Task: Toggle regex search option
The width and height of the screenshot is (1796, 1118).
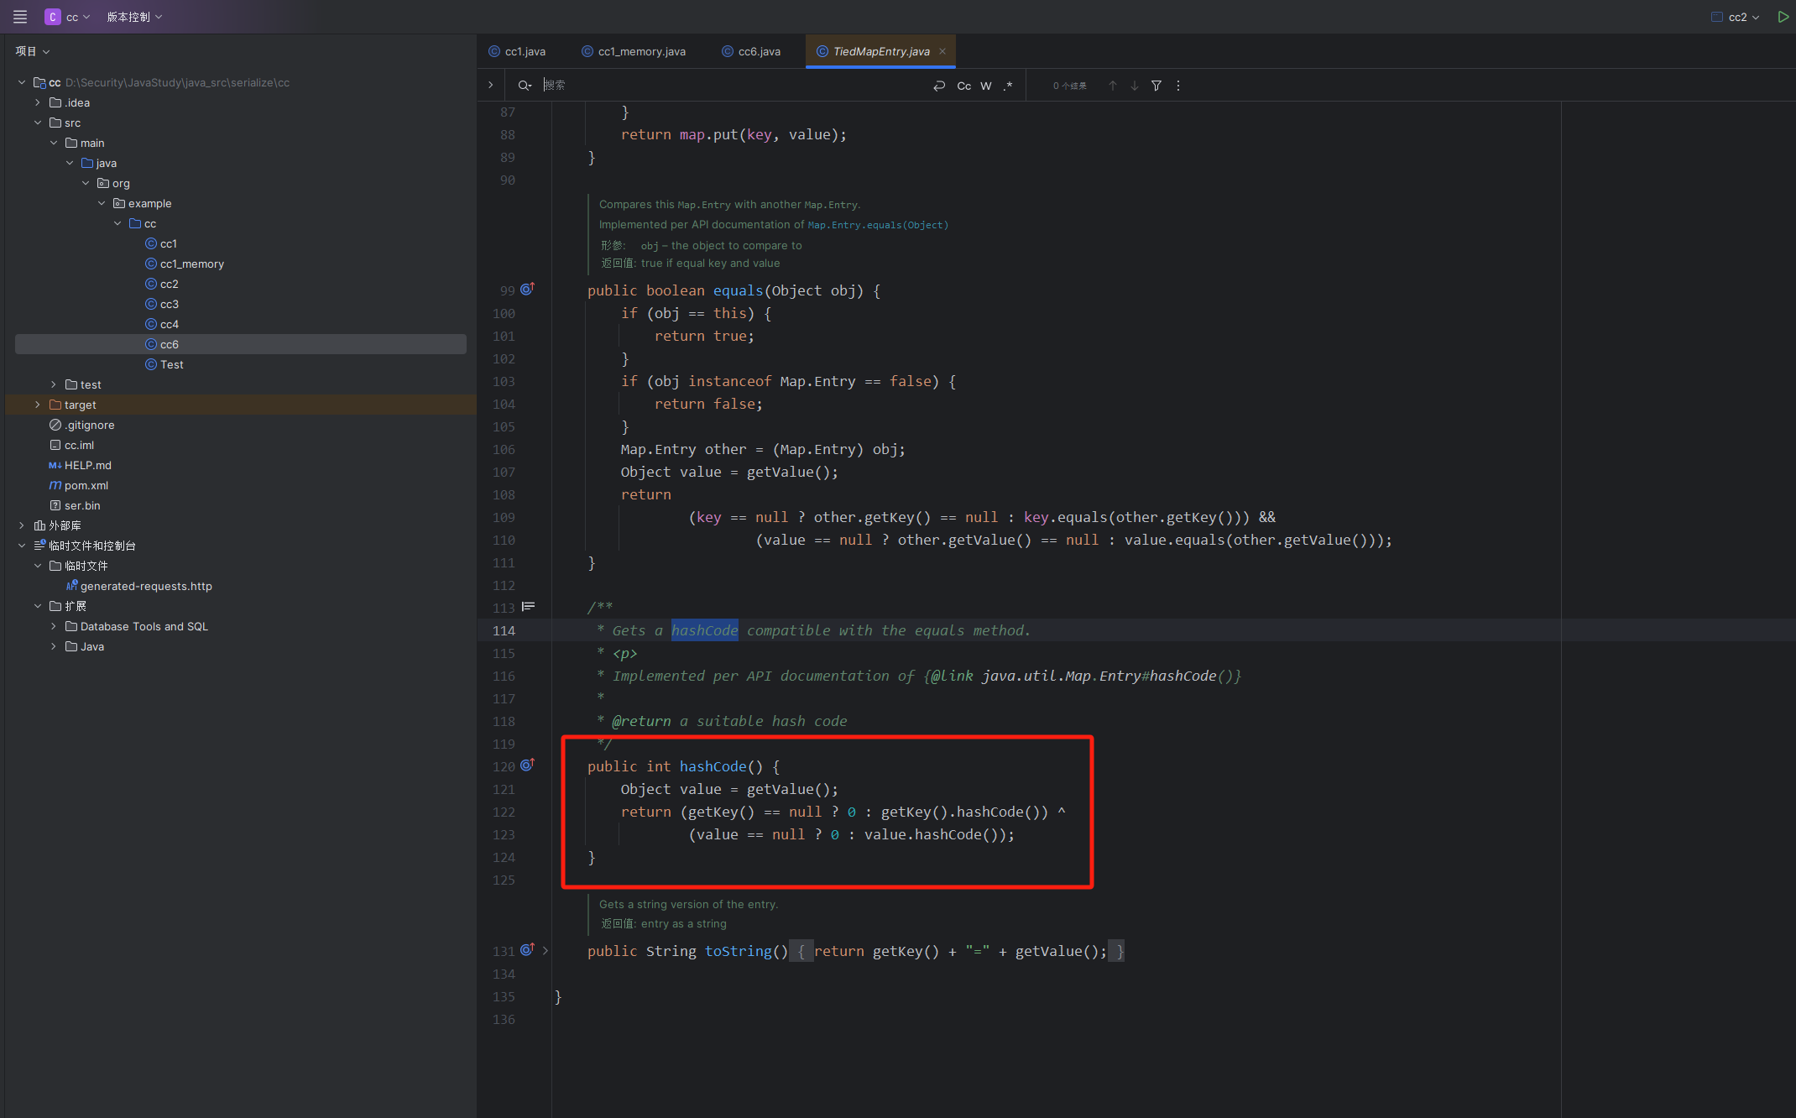Action: 1008,86
